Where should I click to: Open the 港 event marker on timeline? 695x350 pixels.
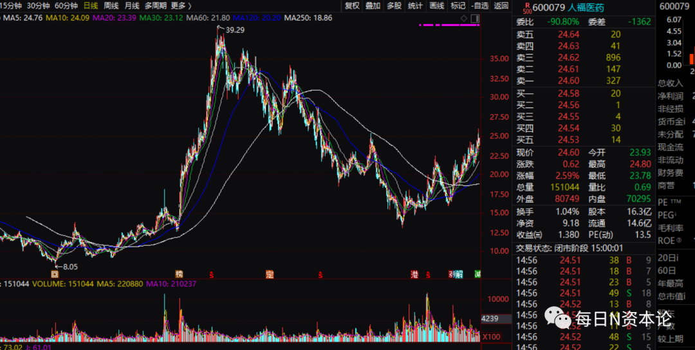pos(415,275)
